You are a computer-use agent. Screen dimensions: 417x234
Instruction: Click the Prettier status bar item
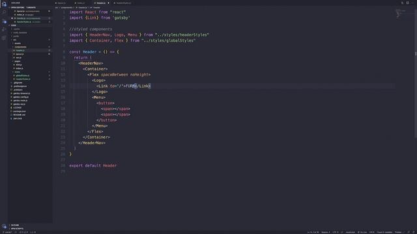point(398,232)
